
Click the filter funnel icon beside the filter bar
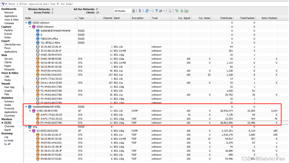click(x=3, y=4)
